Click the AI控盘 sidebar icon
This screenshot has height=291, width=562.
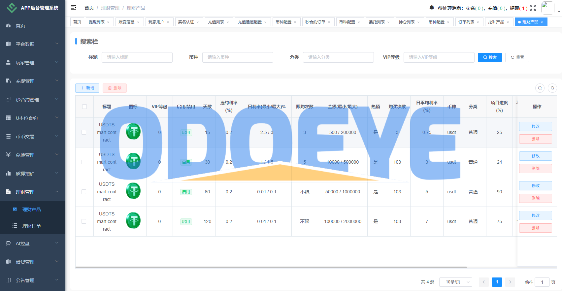coord(8,243)
